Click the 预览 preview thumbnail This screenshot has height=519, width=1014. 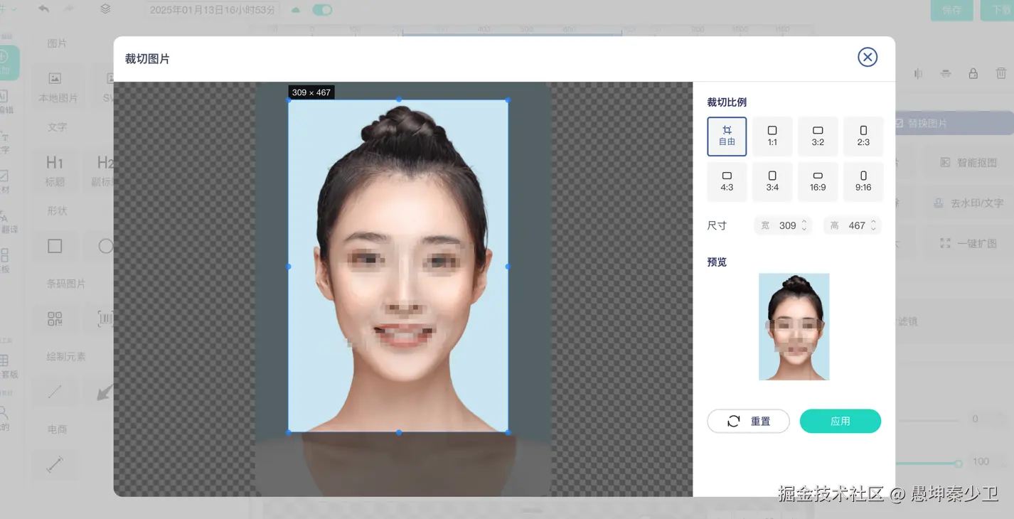[x=794, y=326]
